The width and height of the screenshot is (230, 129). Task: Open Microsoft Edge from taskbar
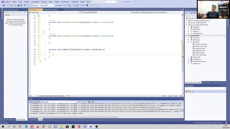tap(26, 126)
